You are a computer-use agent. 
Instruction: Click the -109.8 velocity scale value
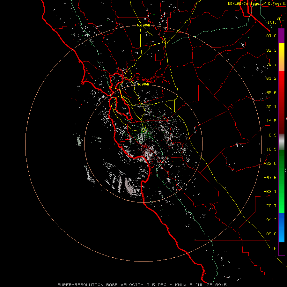point(269,234)
